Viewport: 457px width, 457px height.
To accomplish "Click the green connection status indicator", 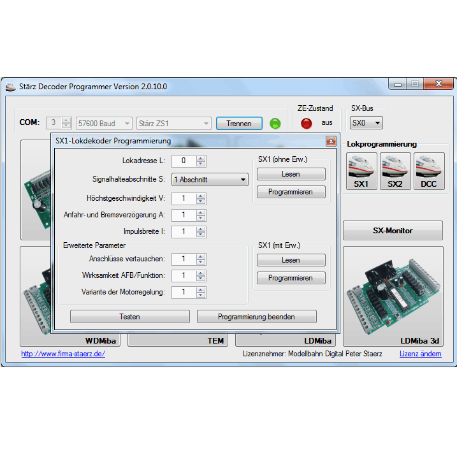I will point(275,124).
